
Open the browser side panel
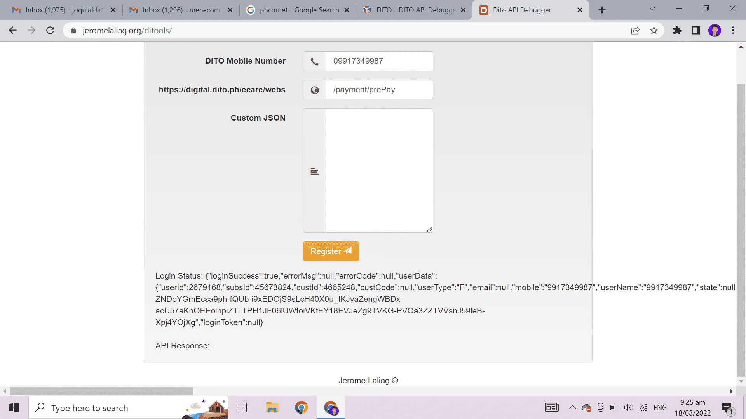(696, 31)
